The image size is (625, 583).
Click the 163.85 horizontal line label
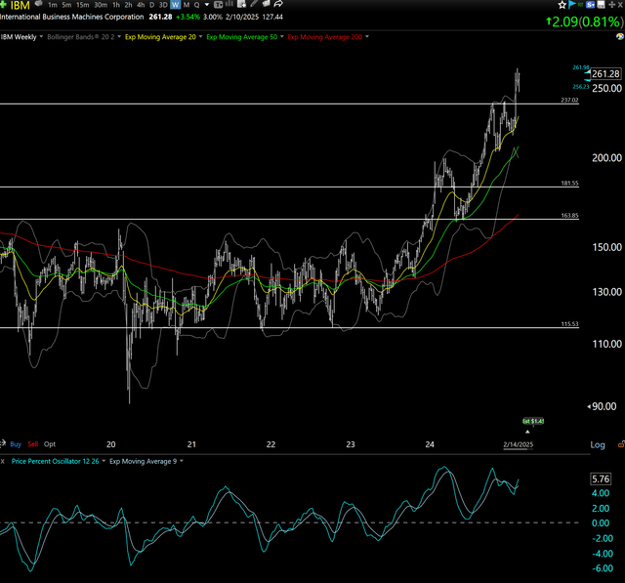(569, 216)
